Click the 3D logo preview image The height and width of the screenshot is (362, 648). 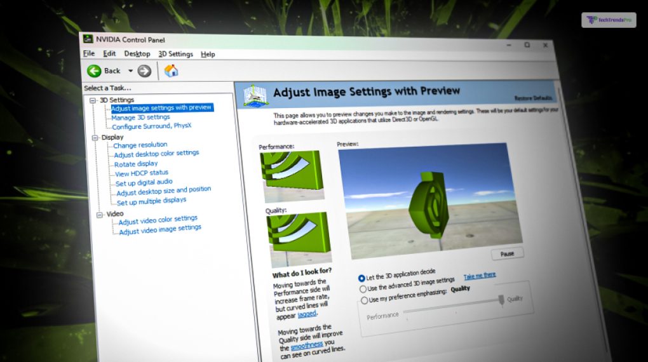(x=431, y=201)
